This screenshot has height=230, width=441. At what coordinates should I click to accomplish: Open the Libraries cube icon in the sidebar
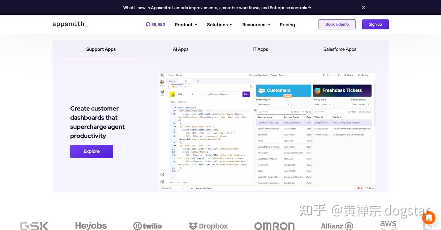coord(162,175)
